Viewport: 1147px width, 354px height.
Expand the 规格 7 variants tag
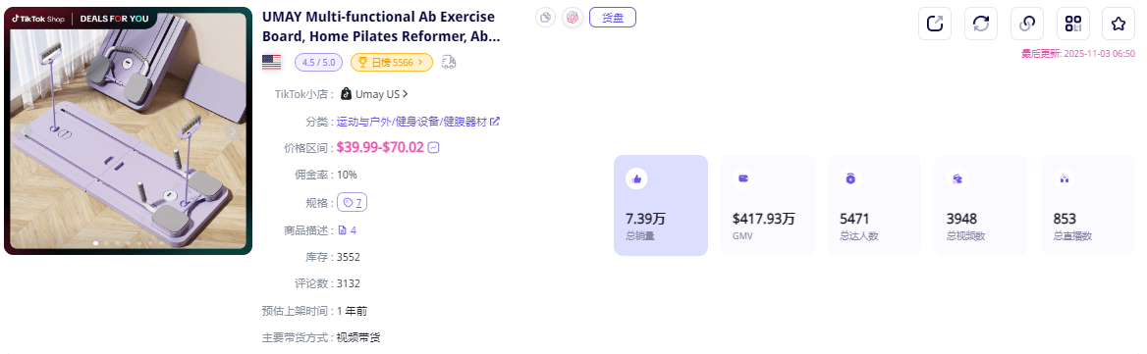coord(352,202)
